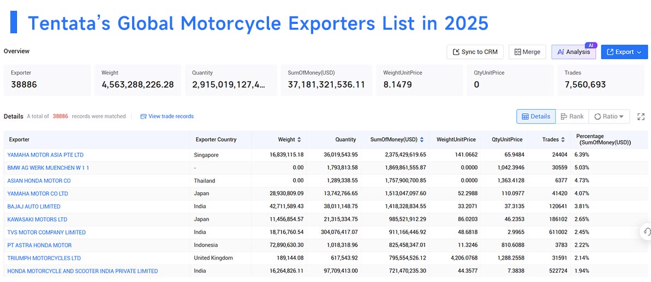Image resolution: width=651 pixels, height=282 pixels.
Task: Click the red 38886 records count
Action: tap(60, 117)
